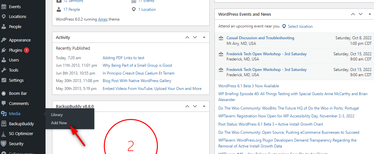Open post Adding PDF Links to text
This screenshot has width=374, height=154.
tap(123, 58)
